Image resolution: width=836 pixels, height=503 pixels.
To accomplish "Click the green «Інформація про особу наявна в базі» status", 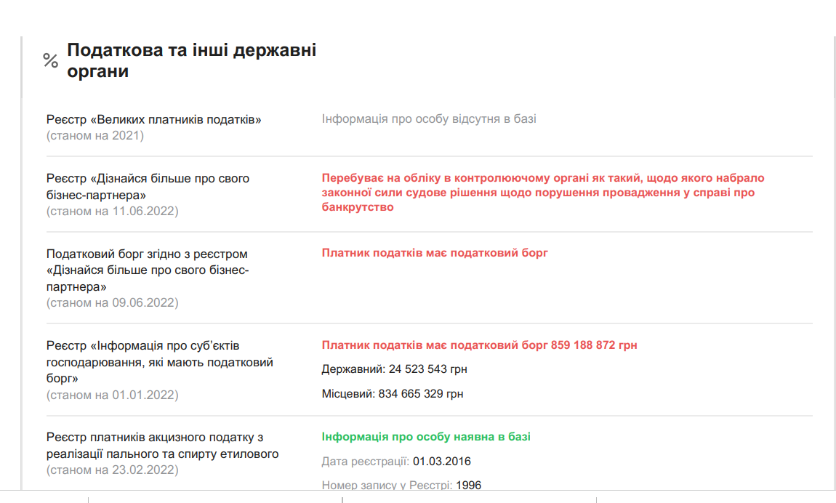I will (x=426, y=437).
